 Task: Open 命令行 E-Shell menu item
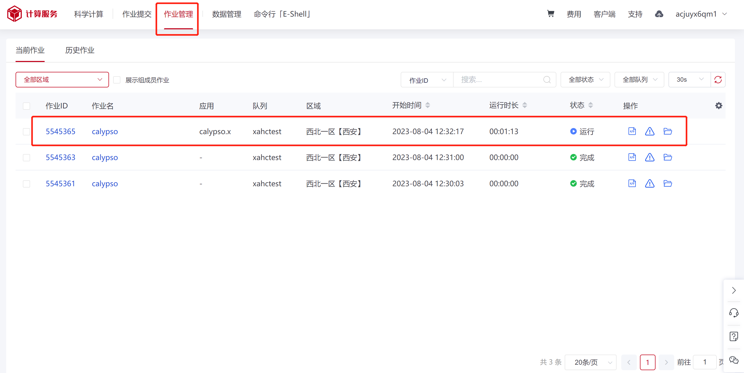point(282,14)
